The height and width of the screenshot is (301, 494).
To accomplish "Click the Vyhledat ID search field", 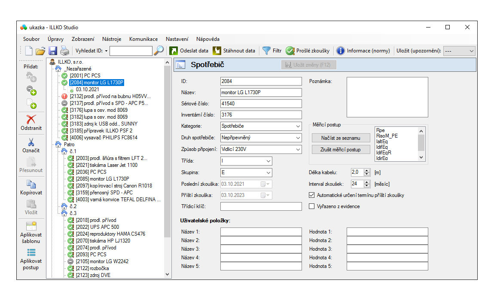I will coord(131,51).
